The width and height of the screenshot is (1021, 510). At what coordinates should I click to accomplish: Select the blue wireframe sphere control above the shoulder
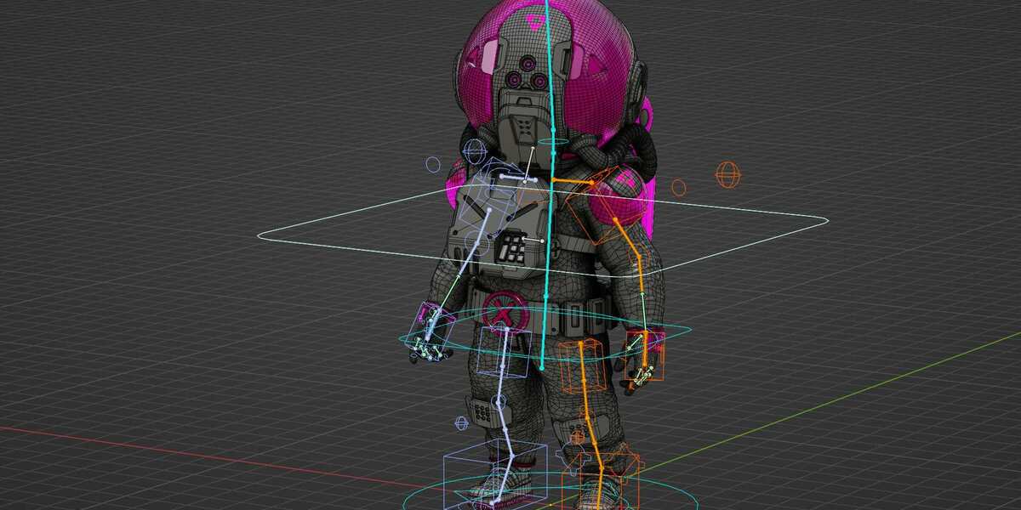475,151
